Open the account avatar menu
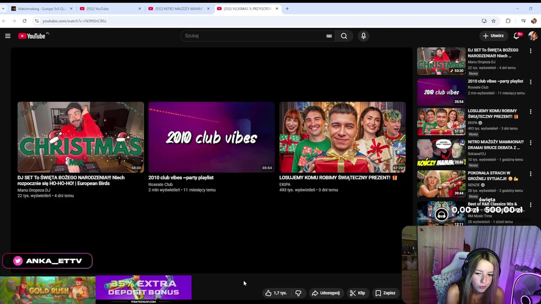This screenshot has width=541, height=304. point(533,36)
